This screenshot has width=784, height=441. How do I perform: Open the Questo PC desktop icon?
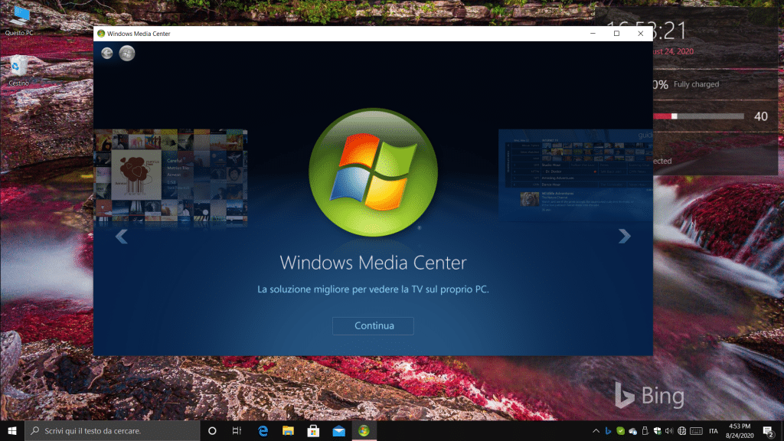[x=19, y=18]
